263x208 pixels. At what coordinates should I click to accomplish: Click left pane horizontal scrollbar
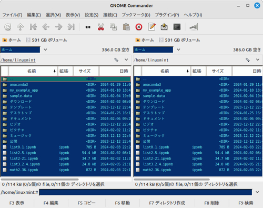point(40,180)
